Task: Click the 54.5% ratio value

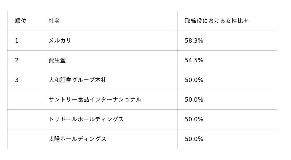Action: click(194, 61)
